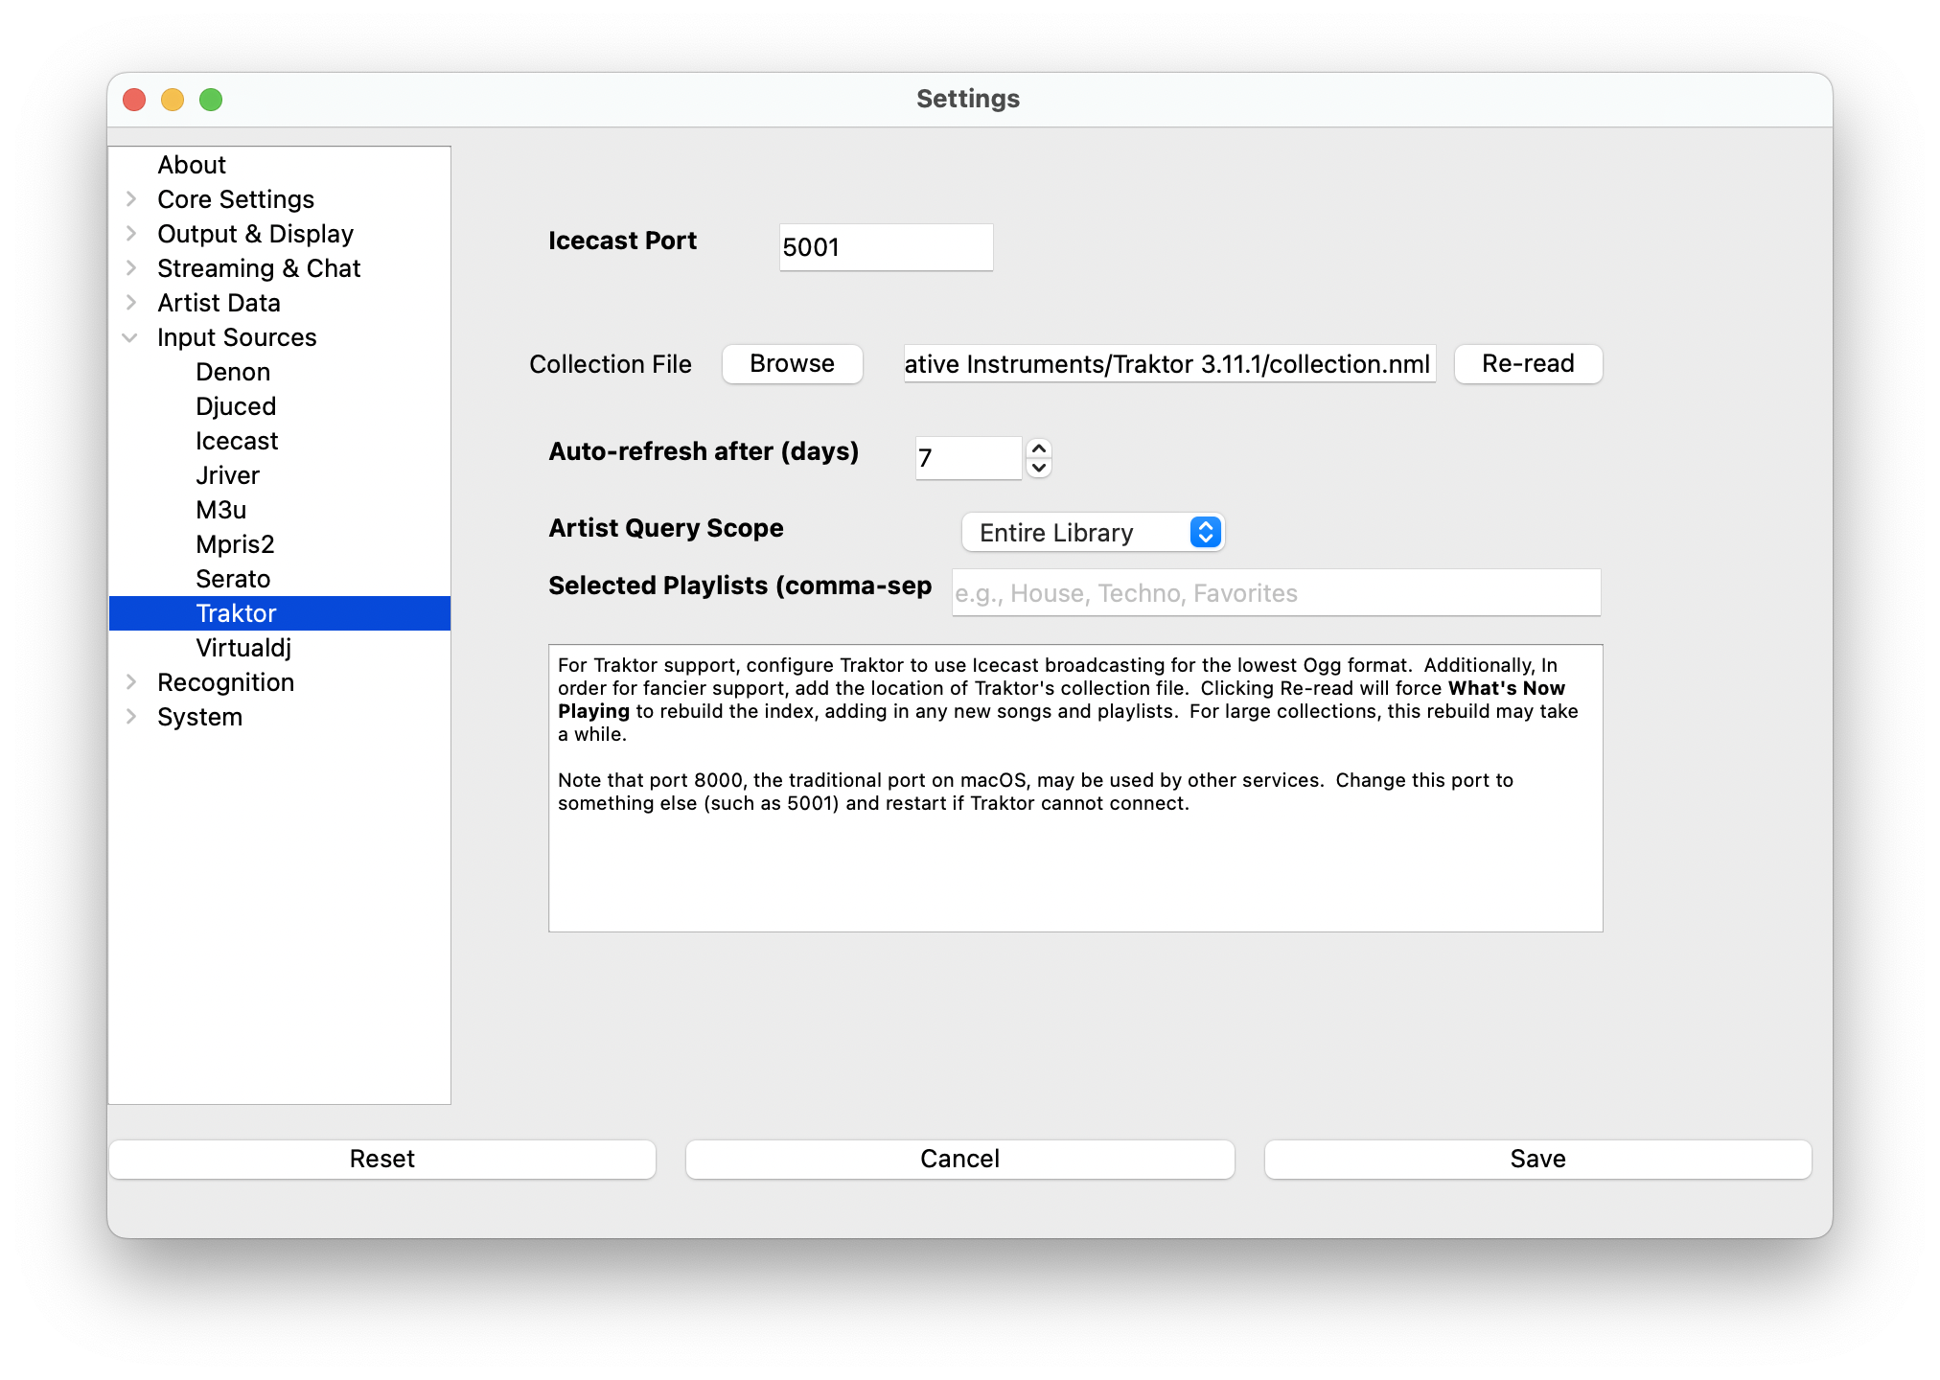Expand the Output & Display chevron
This screenshot has width=1940, height=1380.
[x=131, y=234]
